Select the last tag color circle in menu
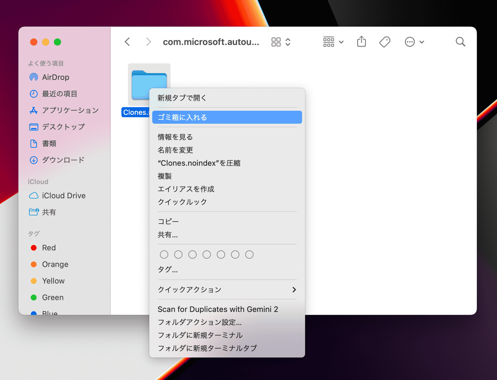The image size is (497, 380). coord(249,255)
